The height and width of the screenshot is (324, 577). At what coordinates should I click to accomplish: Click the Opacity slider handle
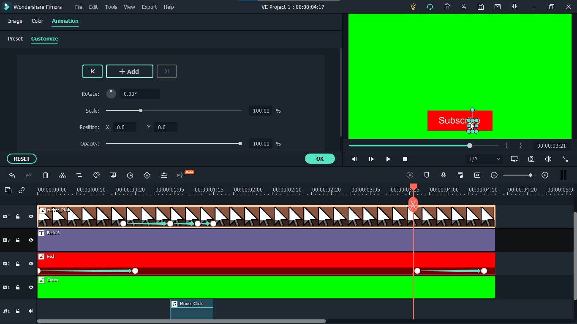click(x=240, y=143)
